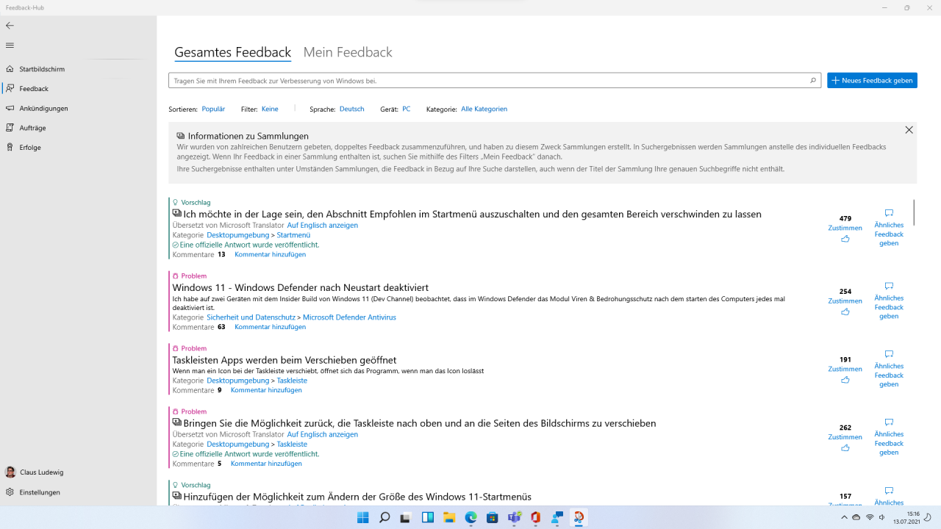
Task: Close the Informationen zu Sammlungen banner
Action: coord(909,130)
